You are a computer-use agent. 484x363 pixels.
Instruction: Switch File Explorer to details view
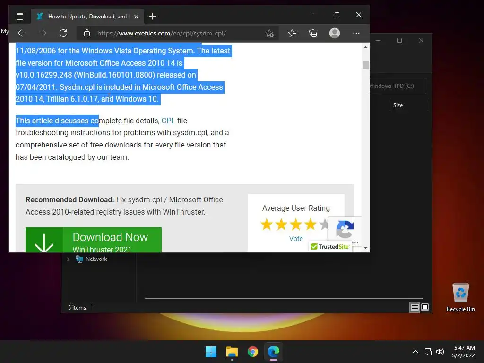415,307
